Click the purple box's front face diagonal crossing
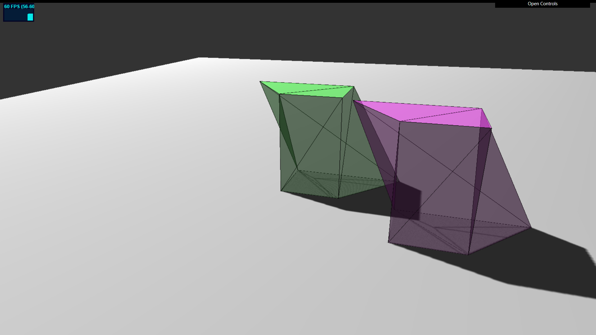 453,171
